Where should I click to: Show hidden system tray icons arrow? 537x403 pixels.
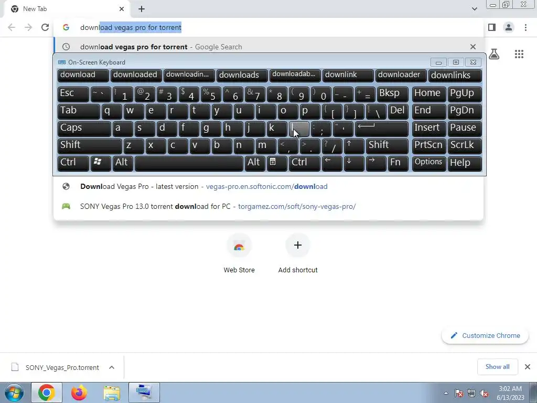pos(446,393)
